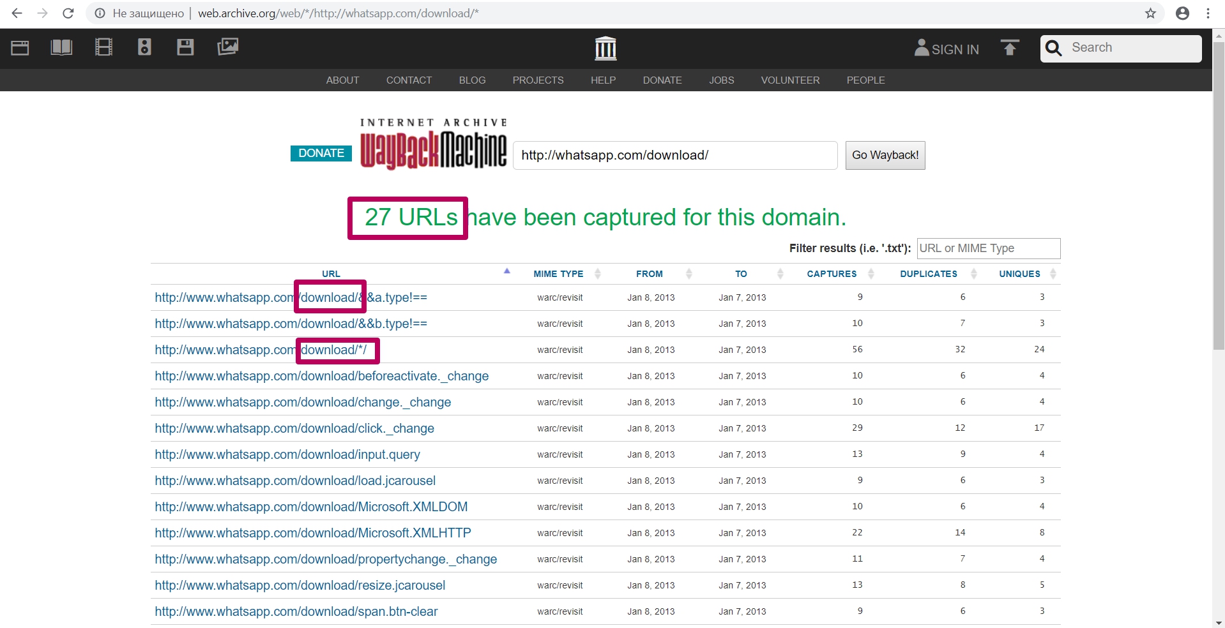The height and width of the screenshot is (628, 1225).
Task: Open the PROJECTS menu item
Action: tap(538, 80)
